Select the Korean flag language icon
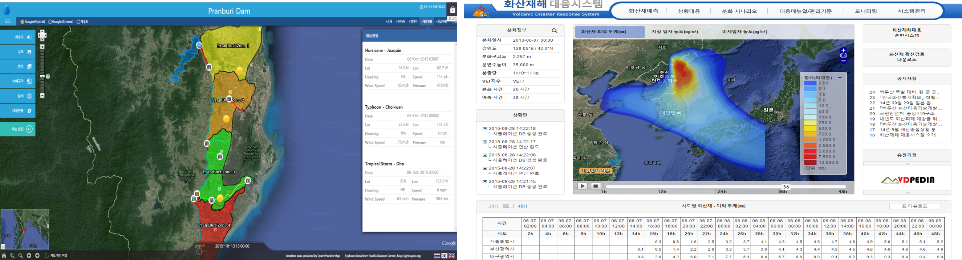 pyautogui.click(x=445, y=256)
